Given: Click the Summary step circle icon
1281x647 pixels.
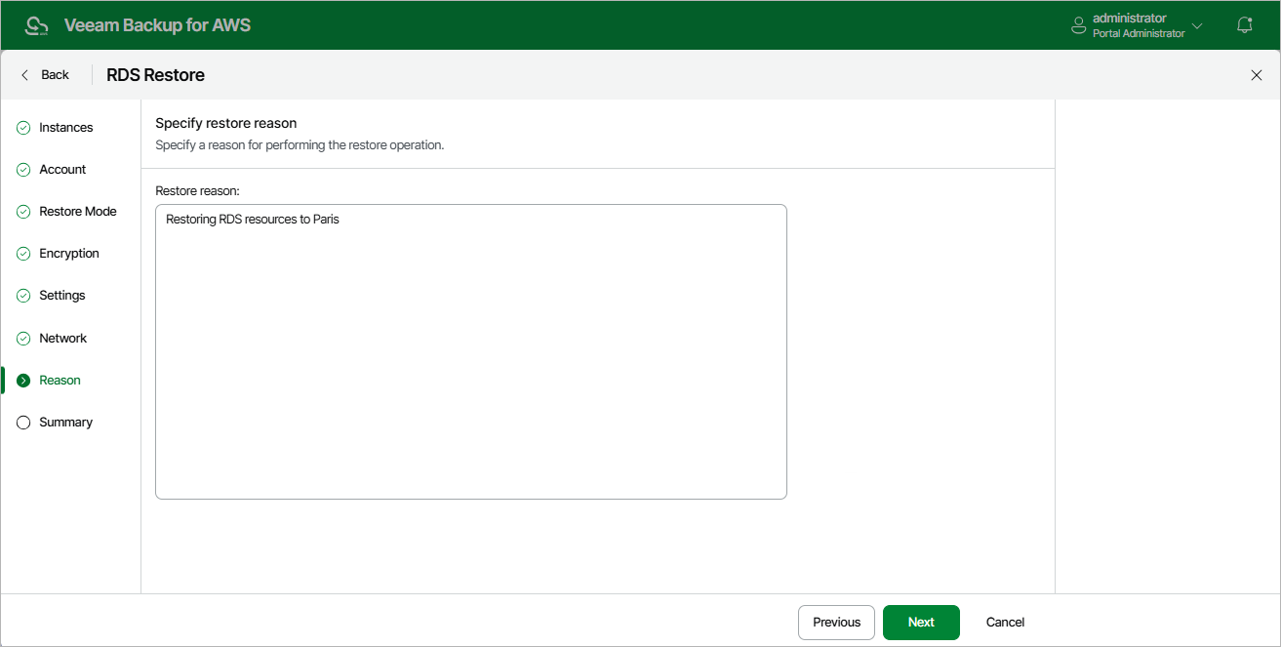Looking at the screenshot, I should click(24, 423).
